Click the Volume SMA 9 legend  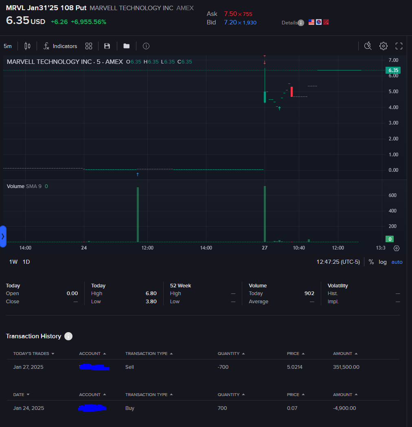(x=27, y=186)
